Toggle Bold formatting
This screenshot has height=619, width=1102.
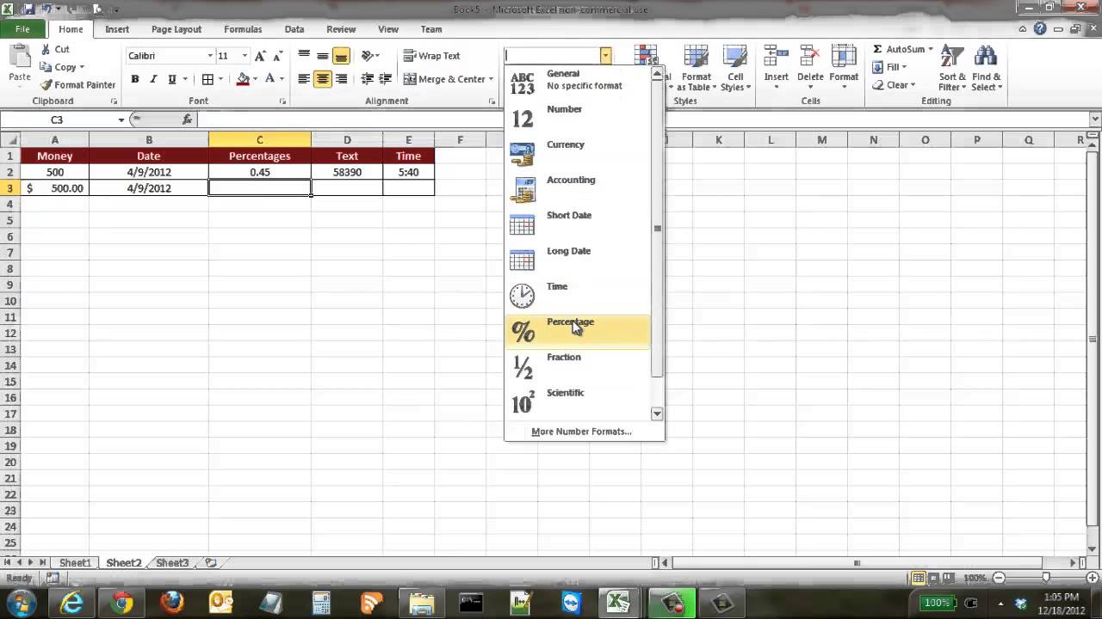pos(135,79)
